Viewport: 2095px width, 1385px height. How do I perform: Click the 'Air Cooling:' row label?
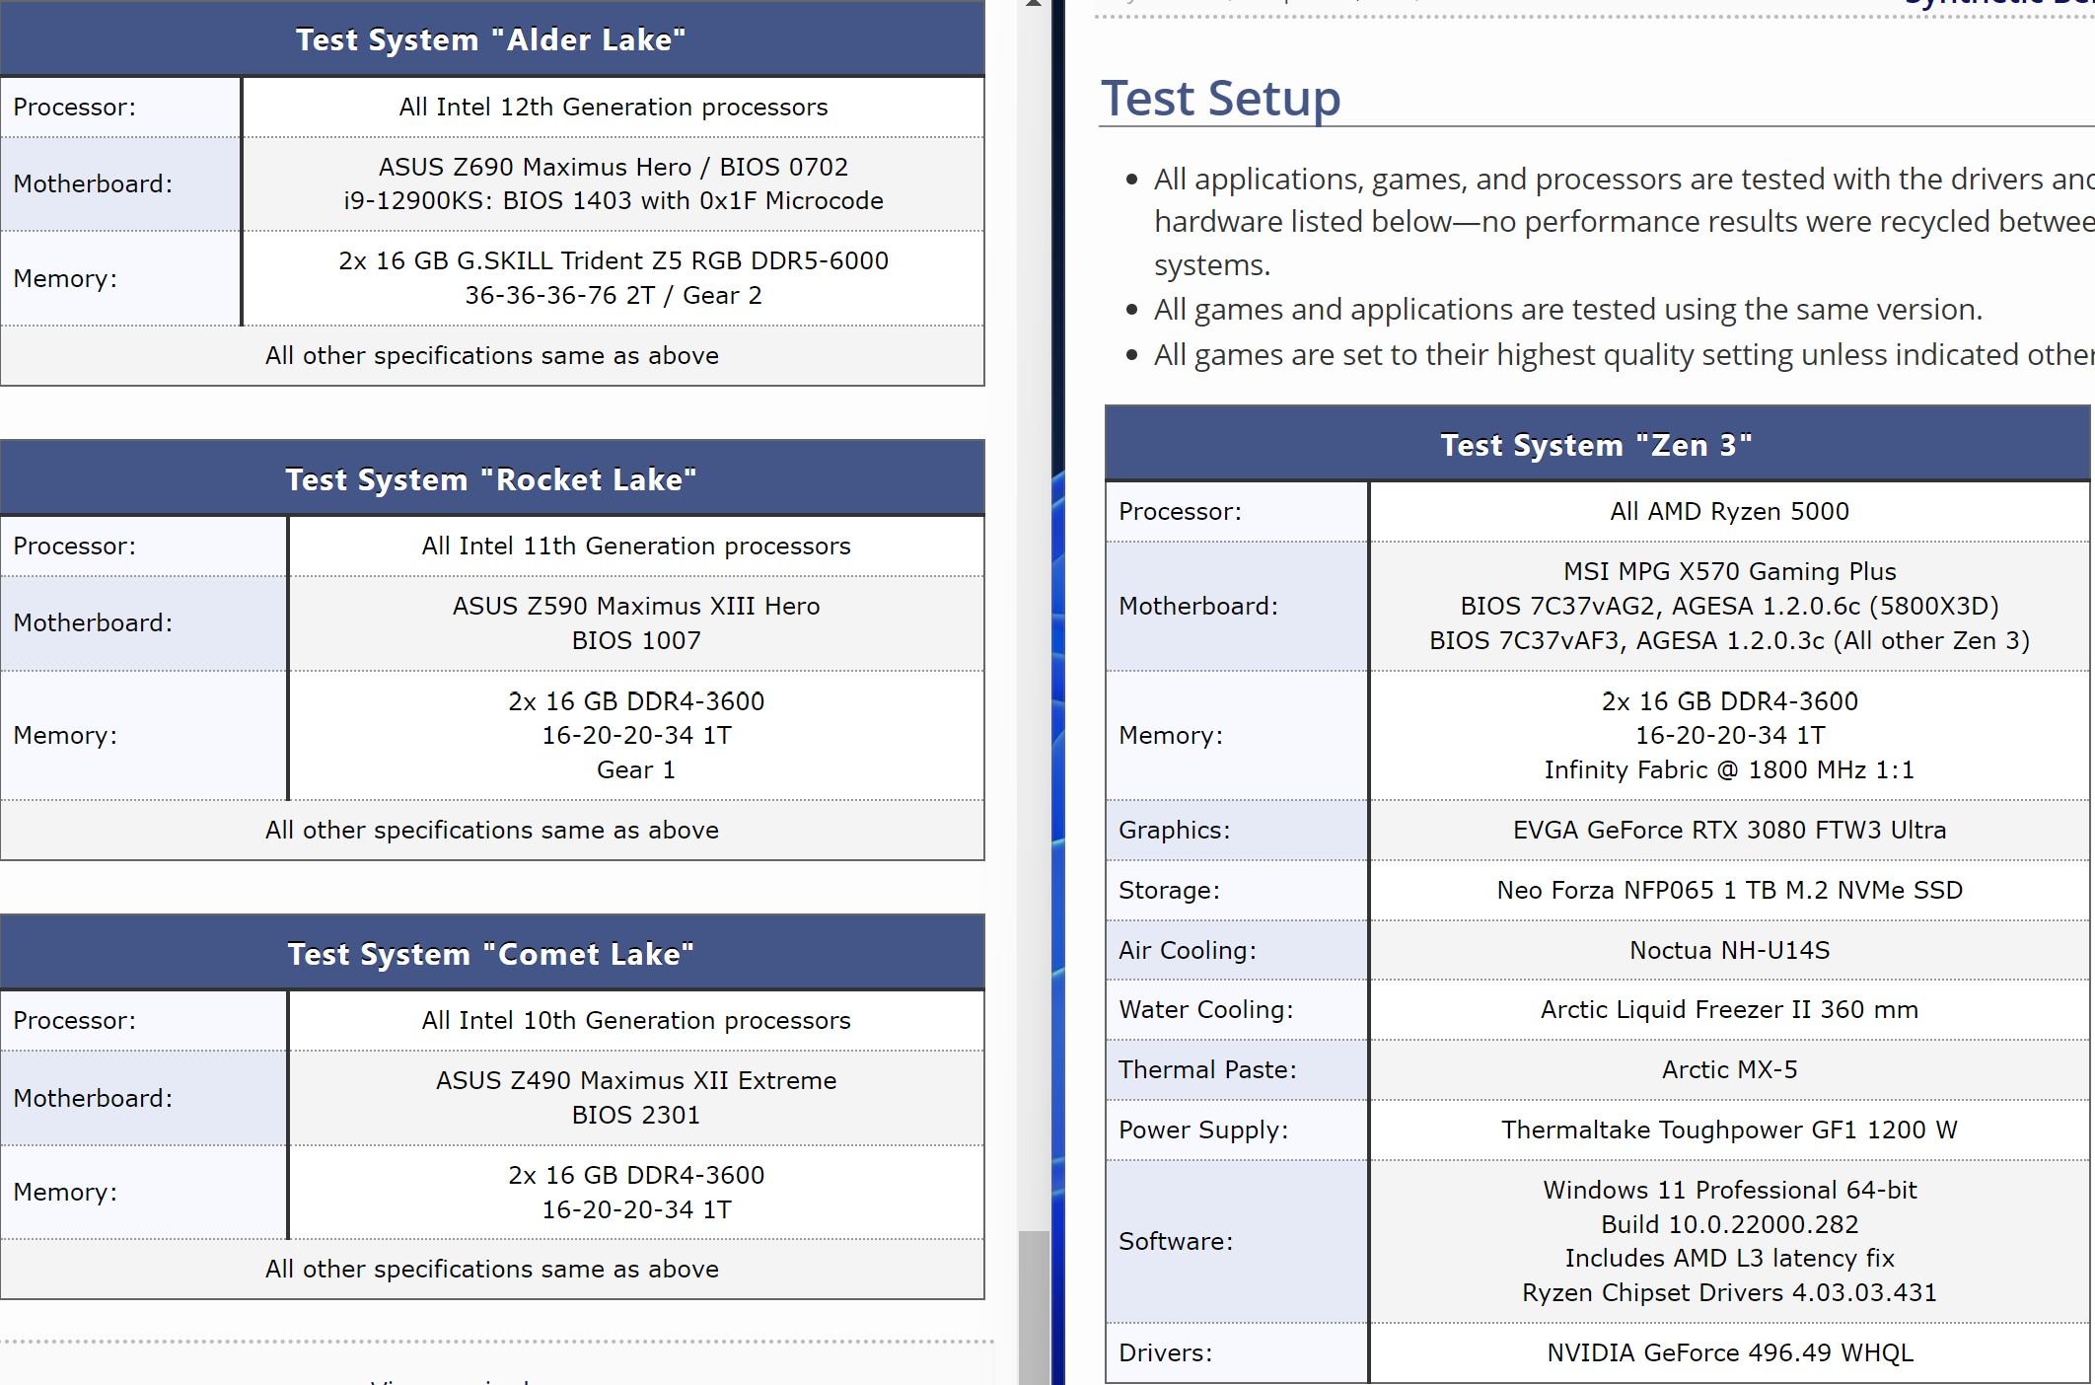tap(1188, 950)
